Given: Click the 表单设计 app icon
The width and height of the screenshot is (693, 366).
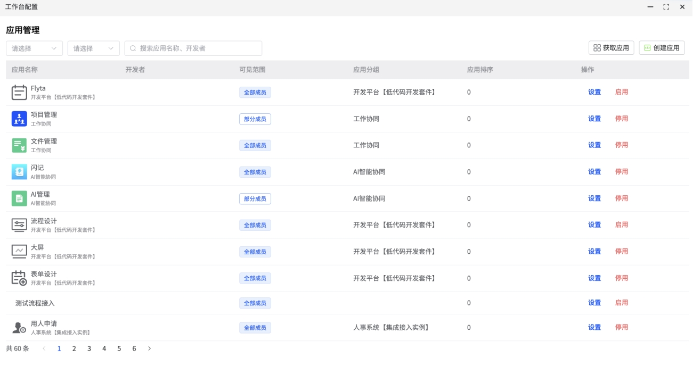Looking at the screenshot, I should [19, 278].
